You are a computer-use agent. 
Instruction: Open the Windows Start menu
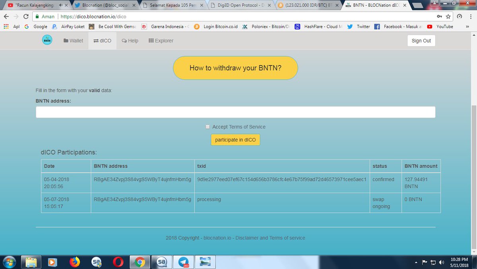(x=9, y=262)
